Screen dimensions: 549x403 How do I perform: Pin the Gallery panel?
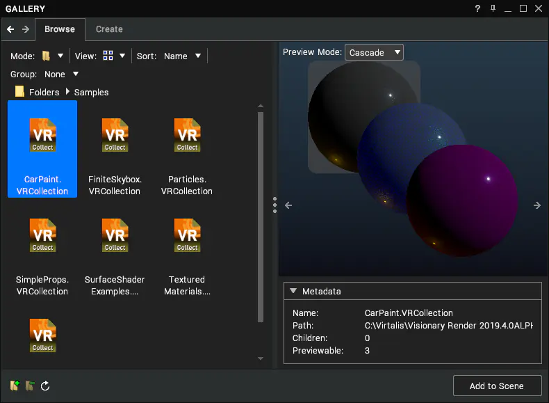tap(493, 8)
